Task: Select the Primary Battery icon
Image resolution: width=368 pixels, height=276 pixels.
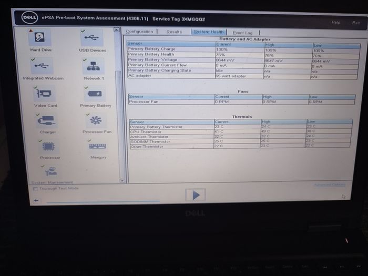Action: click(95, 94)
